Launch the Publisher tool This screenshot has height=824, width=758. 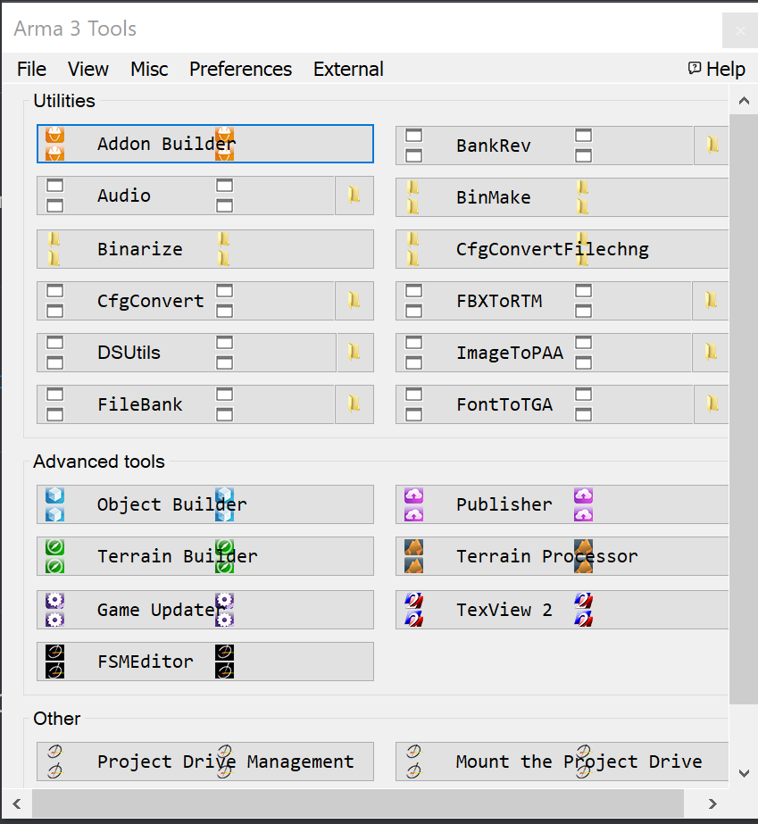click(x=562, y=504)
